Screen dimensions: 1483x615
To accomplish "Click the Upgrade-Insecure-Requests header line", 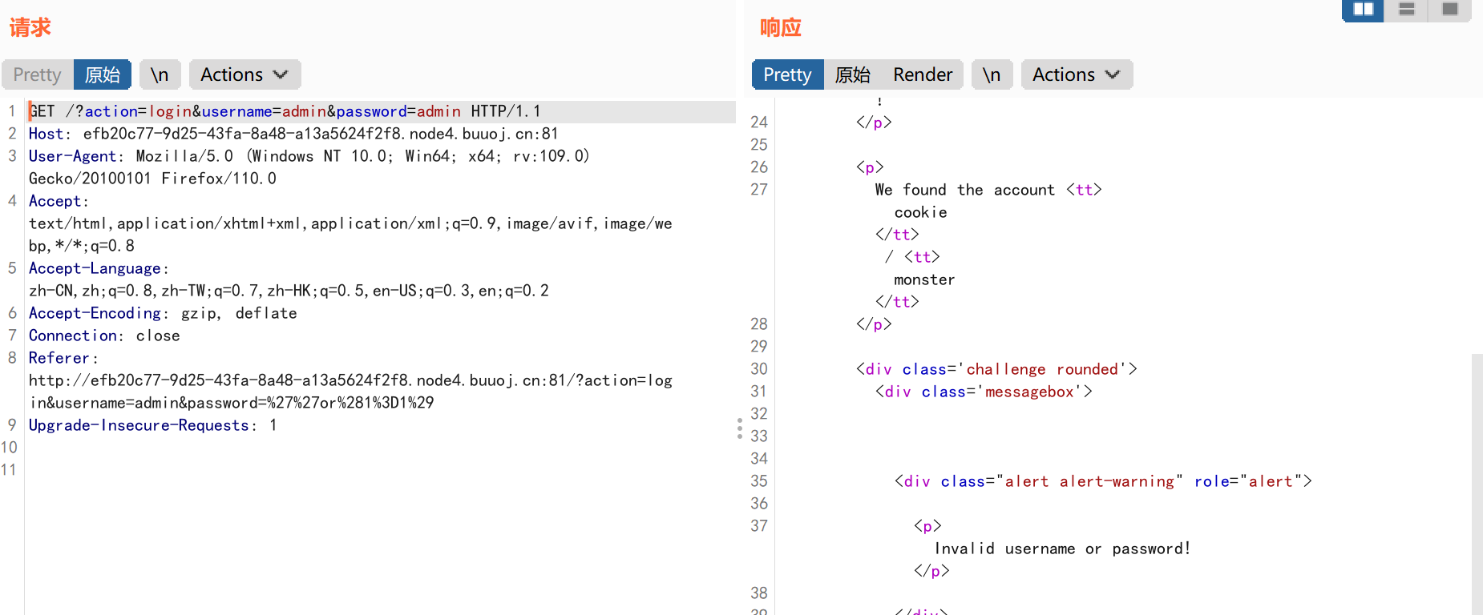I will [152, 425].
